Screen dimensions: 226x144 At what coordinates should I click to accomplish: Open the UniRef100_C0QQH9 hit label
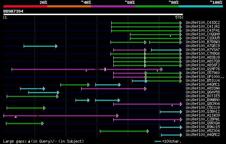[x=203, y=34]
